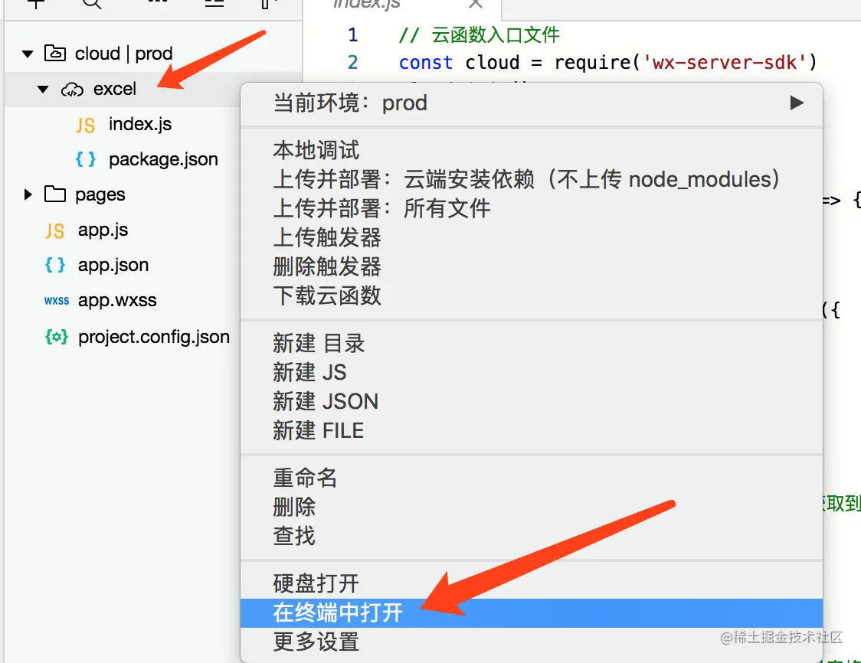The width and height of the screenshot is (861, 663).
Task: Click the gear-braces icon of project.config.json
Action: tap(57, 336)
